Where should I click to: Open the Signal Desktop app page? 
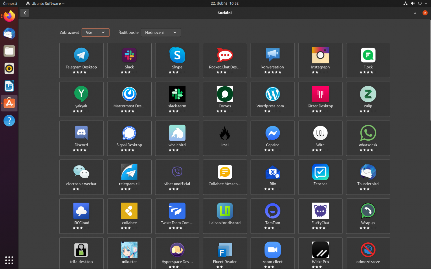point(129,138)
